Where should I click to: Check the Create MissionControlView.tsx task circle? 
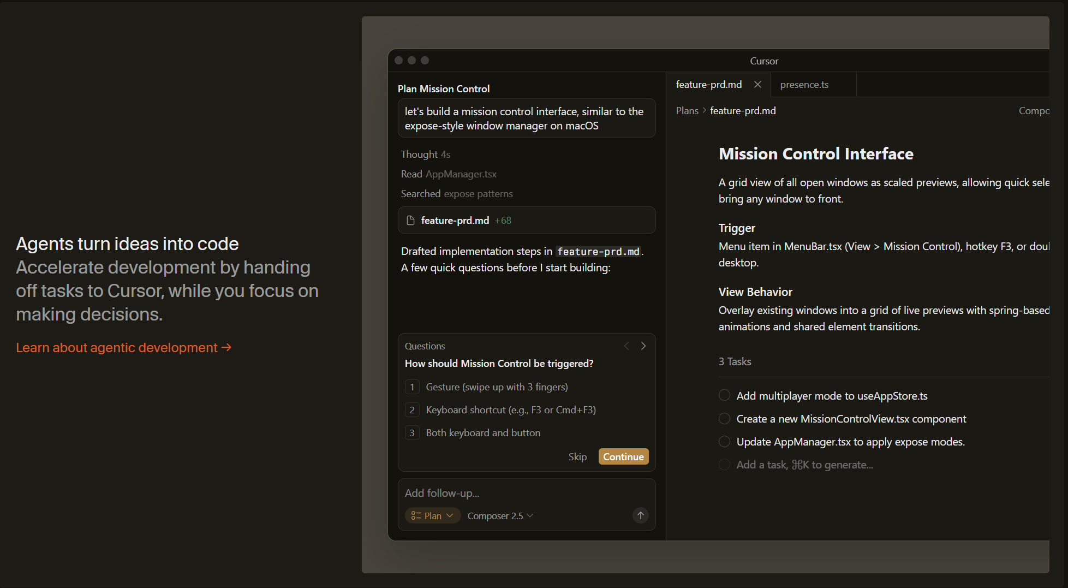point(724,418)
